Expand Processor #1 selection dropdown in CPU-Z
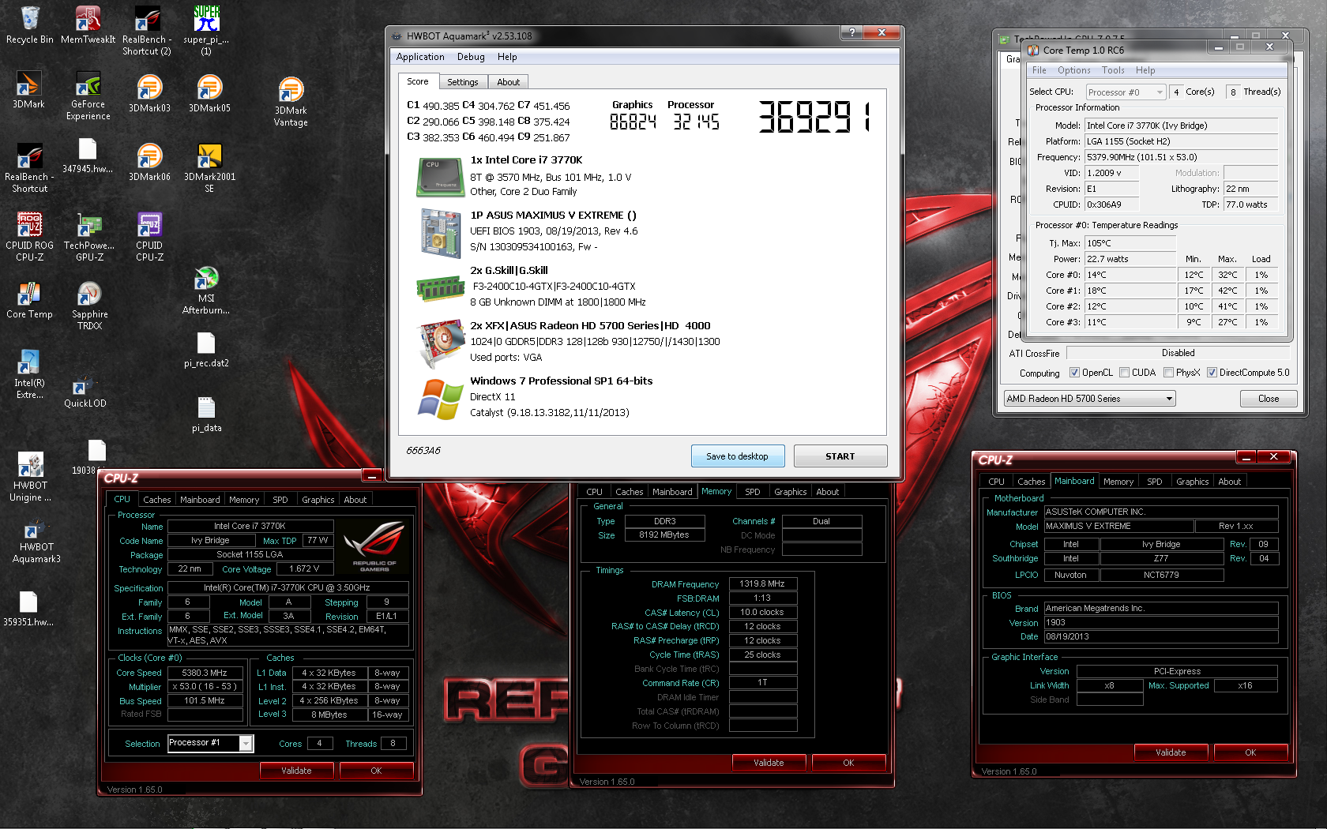This screenshot has height=829, width=1327. 246,743
